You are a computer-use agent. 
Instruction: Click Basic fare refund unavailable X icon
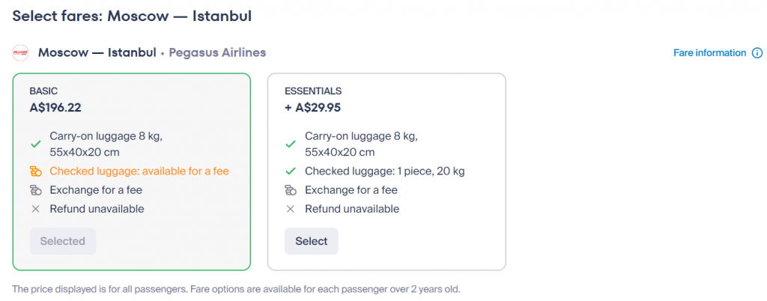pyautogui.click(x=35, y=209)
